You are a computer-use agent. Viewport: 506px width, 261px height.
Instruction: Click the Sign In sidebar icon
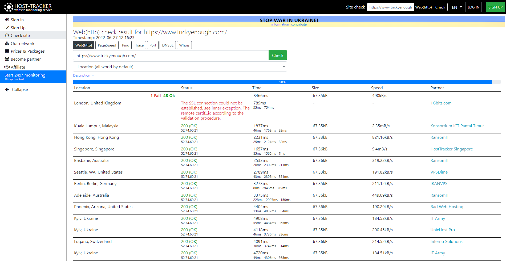[x=7, y=20]
